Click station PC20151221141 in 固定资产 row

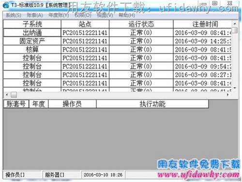[85, 41]
